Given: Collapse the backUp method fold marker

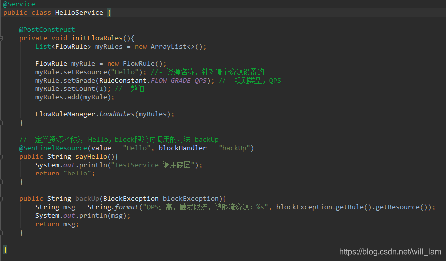Looking at the screenshot, I should 1,199.
